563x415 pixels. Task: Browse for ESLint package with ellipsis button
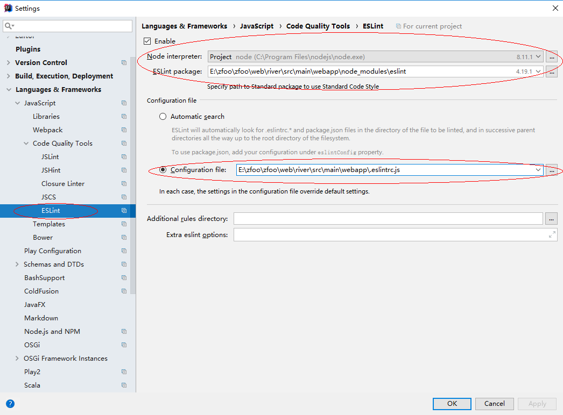(552, 71)
